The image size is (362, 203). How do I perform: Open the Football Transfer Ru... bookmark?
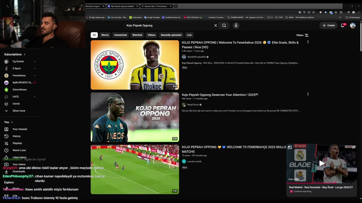pyautogui.click(x=171, y=17)
